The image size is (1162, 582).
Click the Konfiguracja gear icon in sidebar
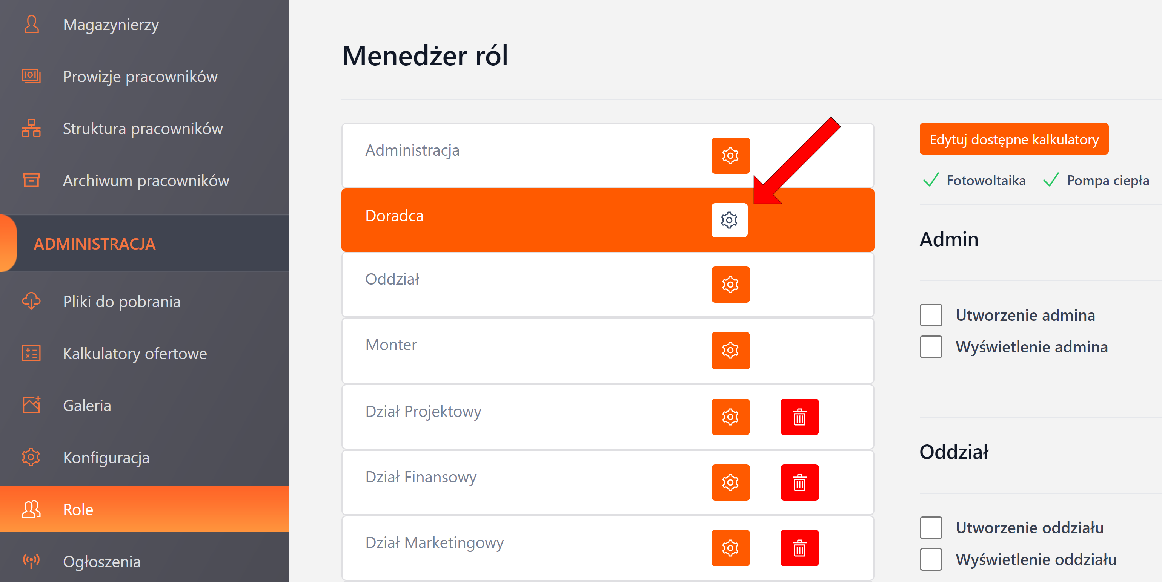tap(31, 457)
